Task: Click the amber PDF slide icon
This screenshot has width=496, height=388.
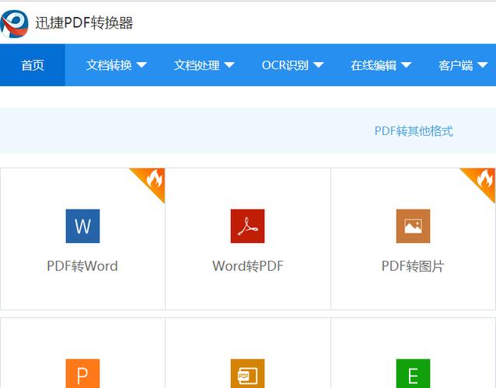Action: click(x=247, y=373)
